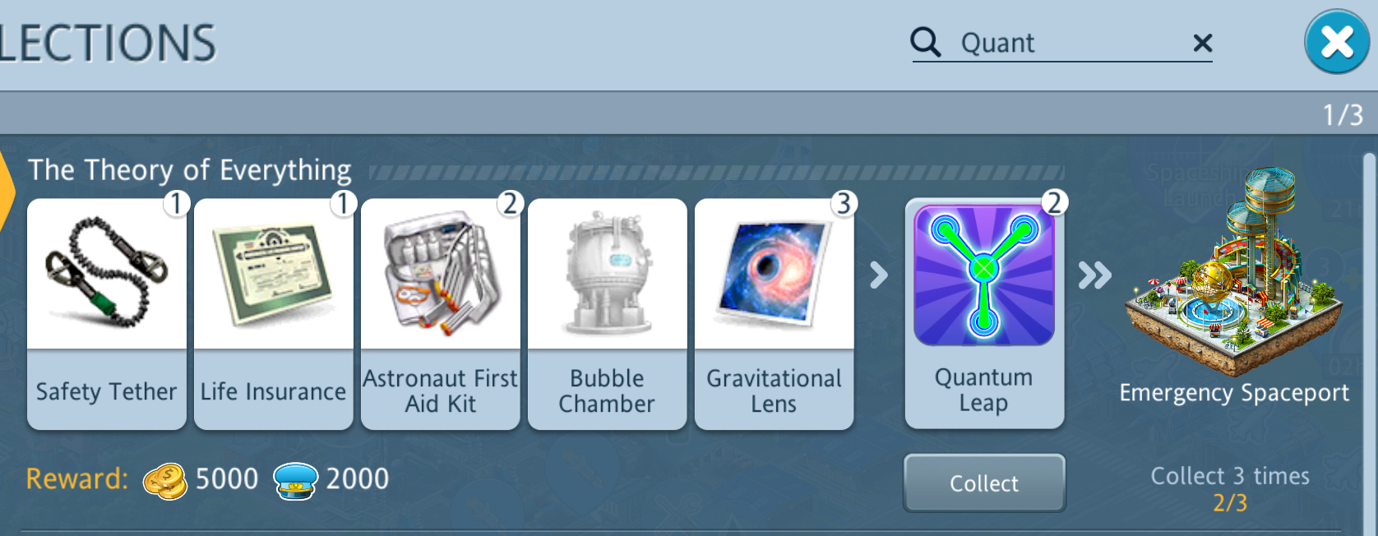Click the gold coins reward icon

(x=165, y=481)
